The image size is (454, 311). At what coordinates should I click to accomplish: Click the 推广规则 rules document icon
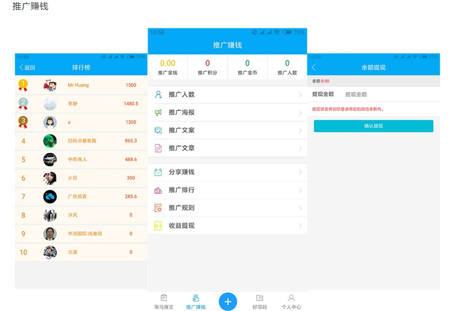pos(158,208)
